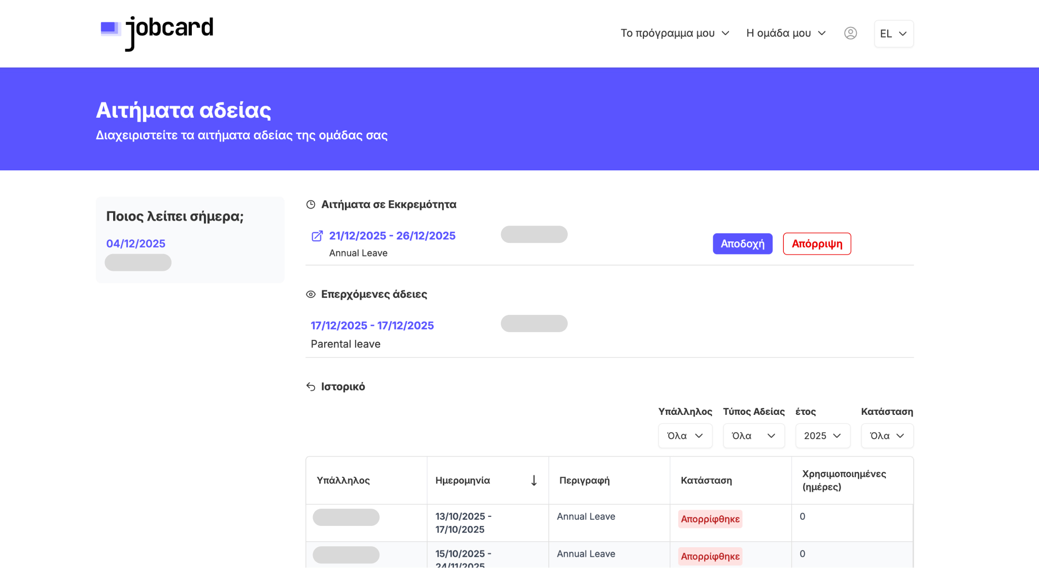The image size is (1039, 568).
Task: Click the external link icon beside 21/12/2025
Action: coord(317,236)
